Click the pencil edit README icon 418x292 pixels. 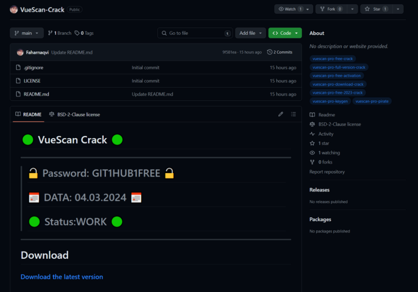280,115
